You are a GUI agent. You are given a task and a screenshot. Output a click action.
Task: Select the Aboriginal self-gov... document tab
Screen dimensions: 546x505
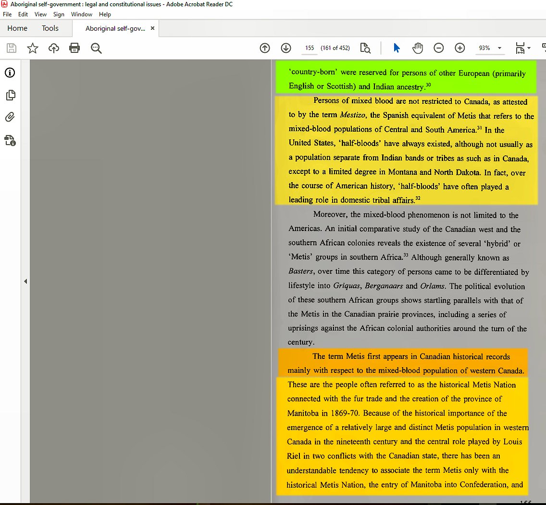click(115, 28)
